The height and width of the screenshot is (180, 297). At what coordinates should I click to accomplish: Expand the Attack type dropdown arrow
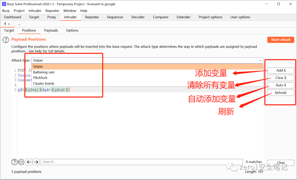click(260, 60)
